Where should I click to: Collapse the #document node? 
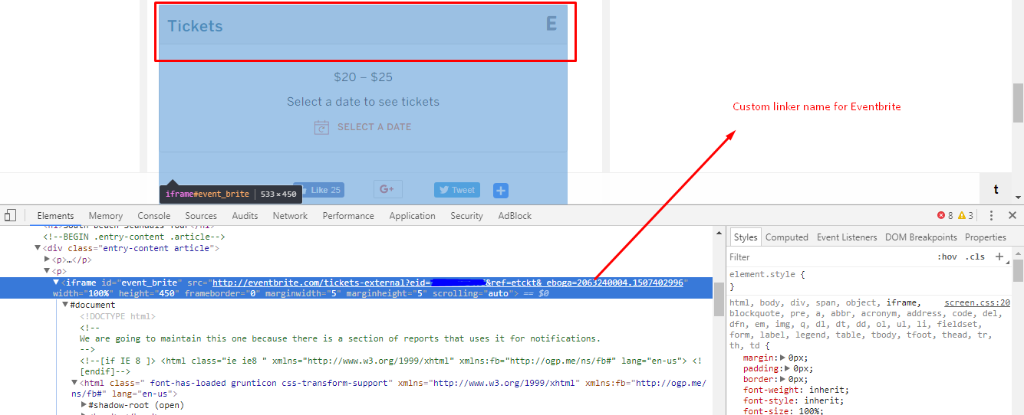click(65, 305)
